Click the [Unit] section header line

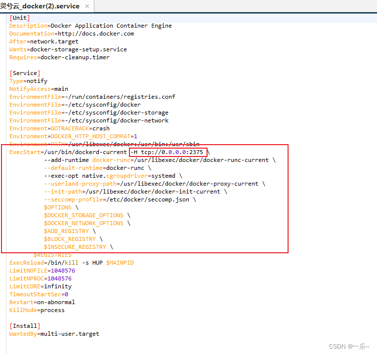(20, 18)
